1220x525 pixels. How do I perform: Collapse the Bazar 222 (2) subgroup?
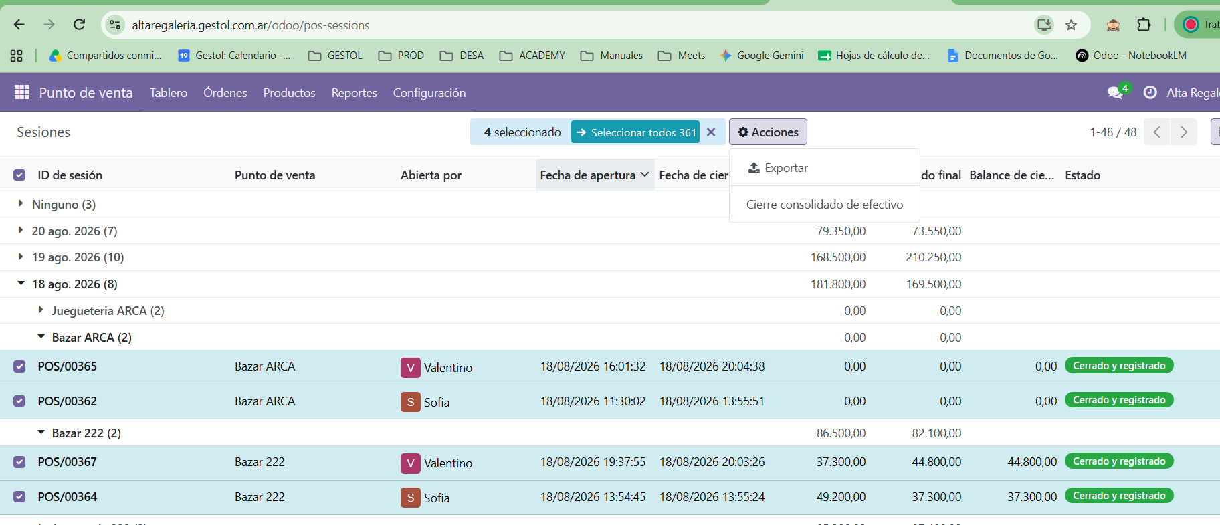tap(86, 433)
